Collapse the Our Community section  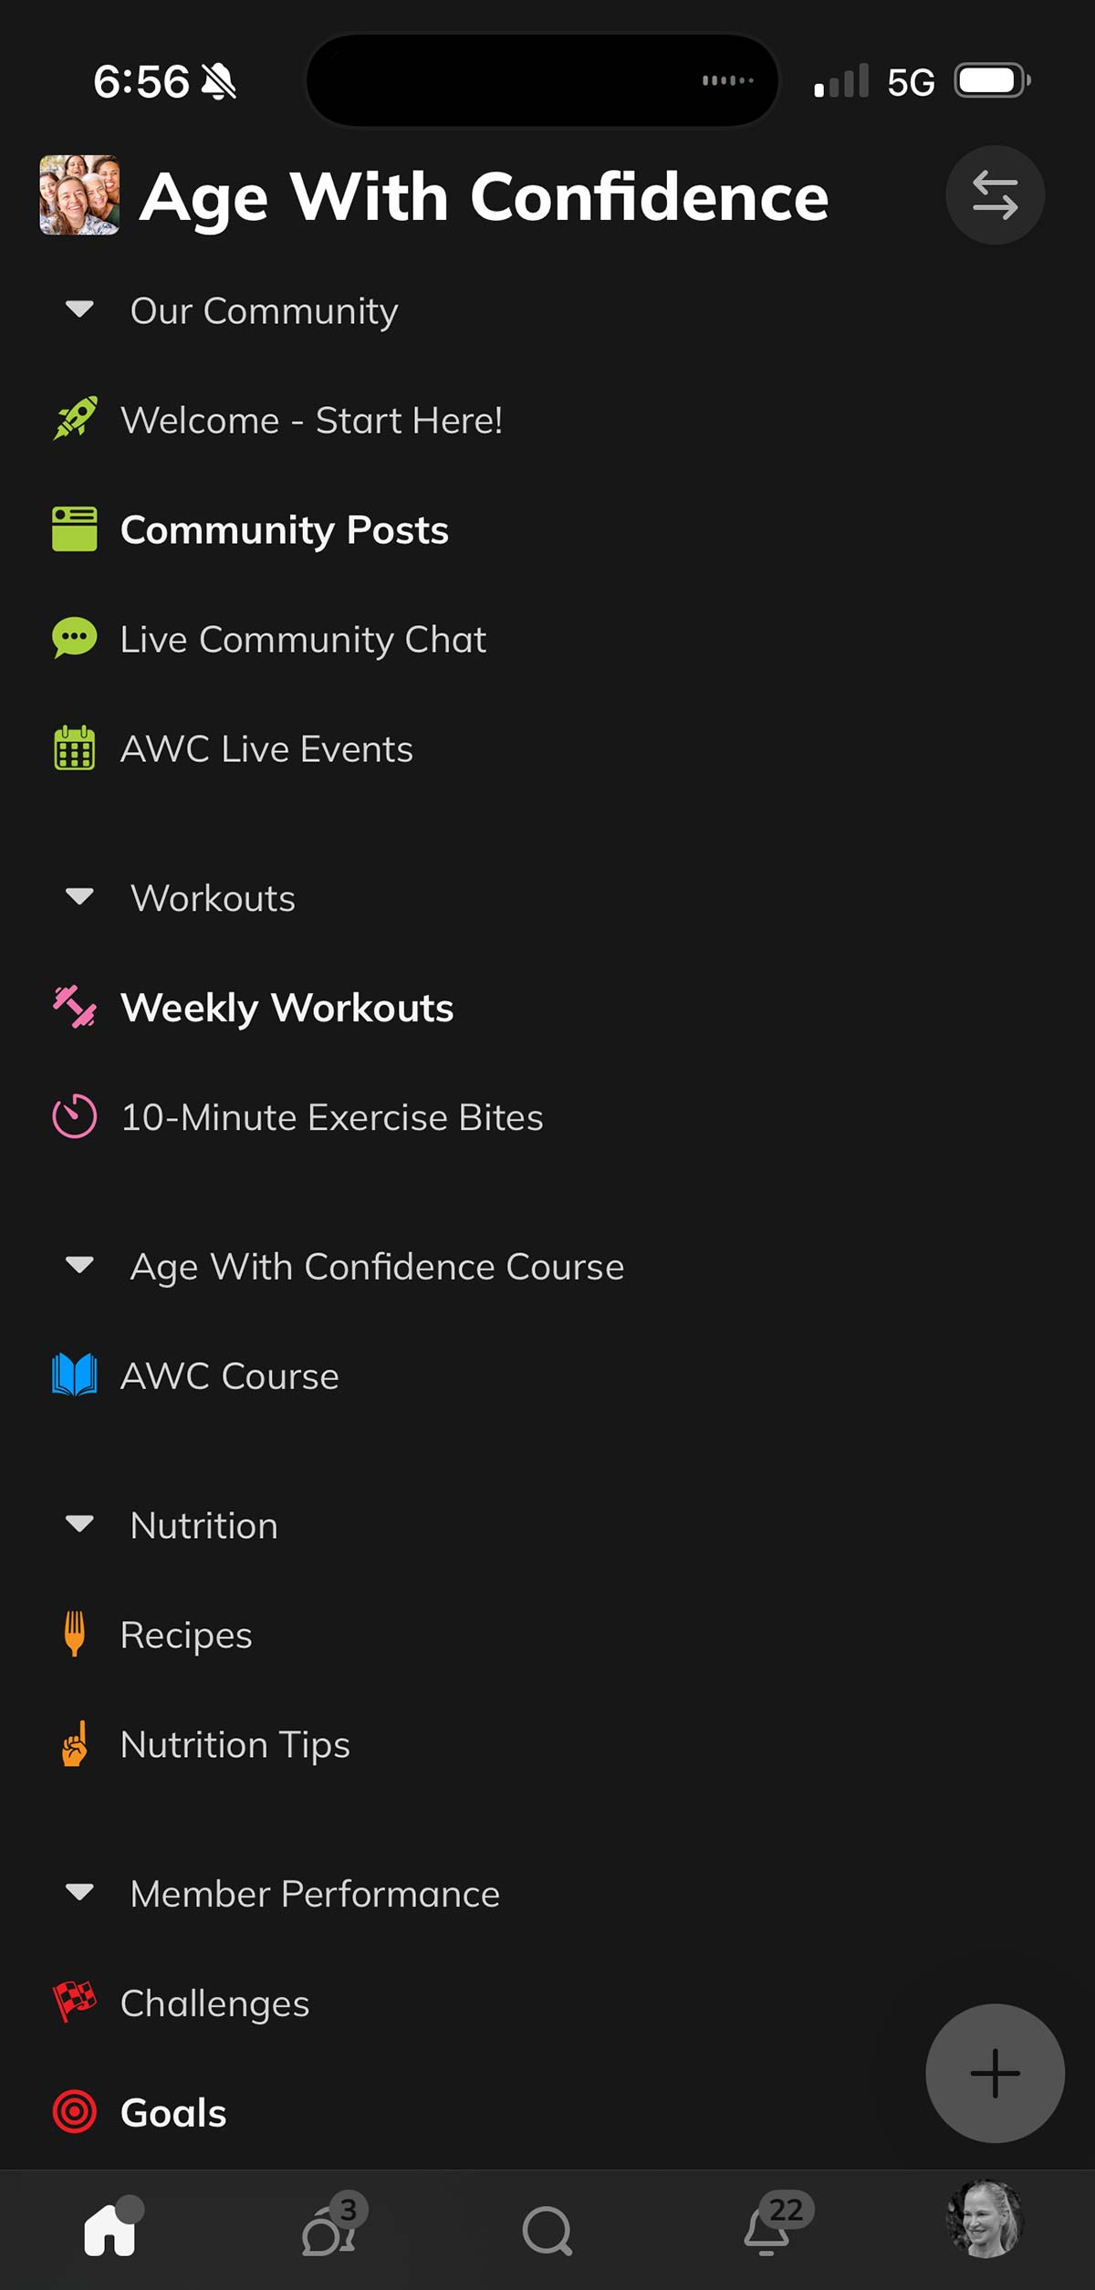80,310
